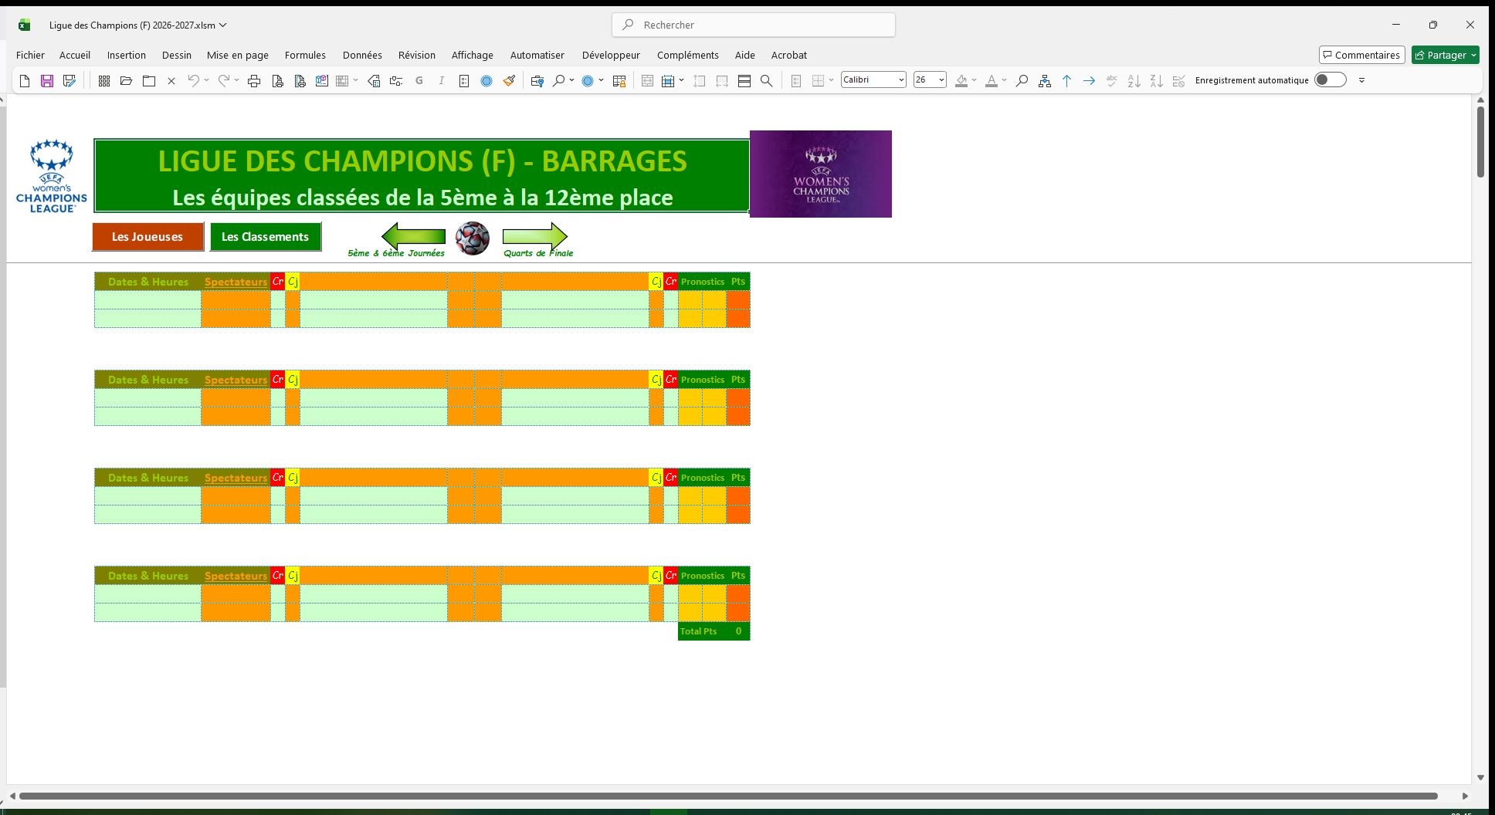Click the format painter brush icon

(x=509, y=80)
